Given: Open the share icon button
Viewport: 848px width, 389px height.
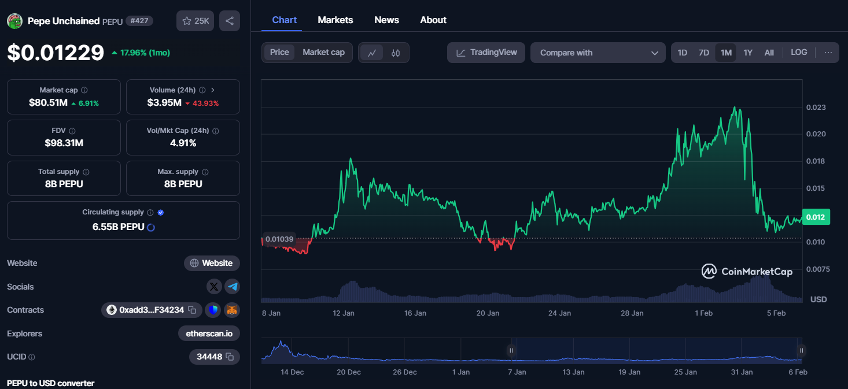Looking at the screenshot, I should [x=230, y=21].
